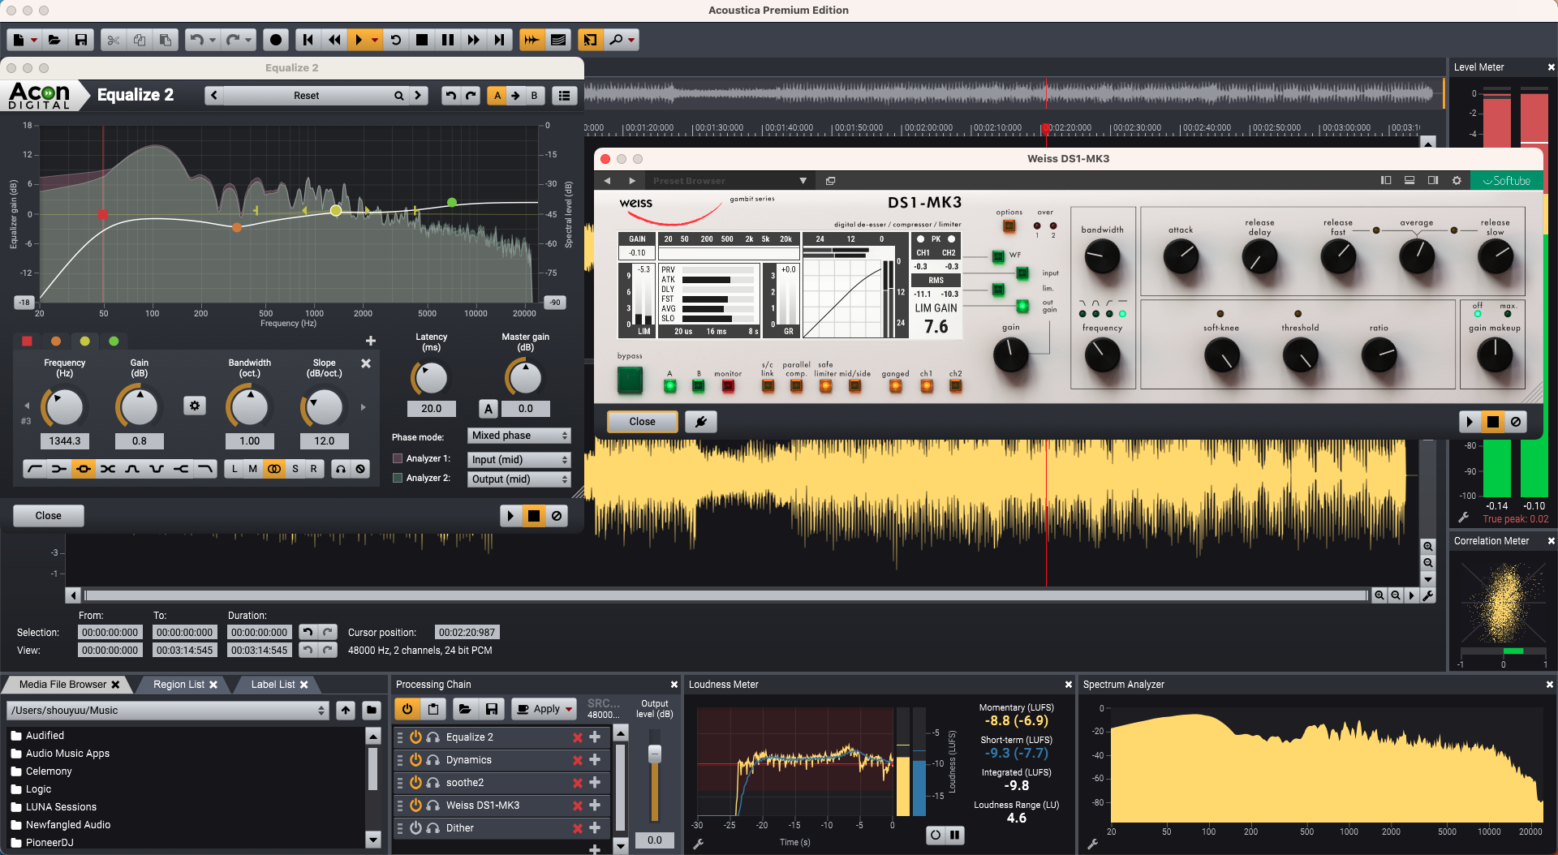Reset the Loudness Meter with circular icon
Screen dimensions: 1558x855
tap(936, 835)
